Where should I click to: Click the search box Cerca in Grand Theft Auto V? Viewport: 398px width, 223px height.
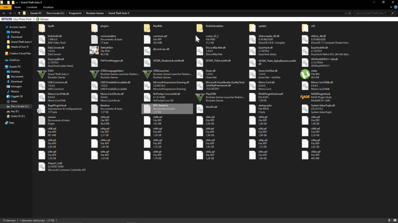click(374, 13)
